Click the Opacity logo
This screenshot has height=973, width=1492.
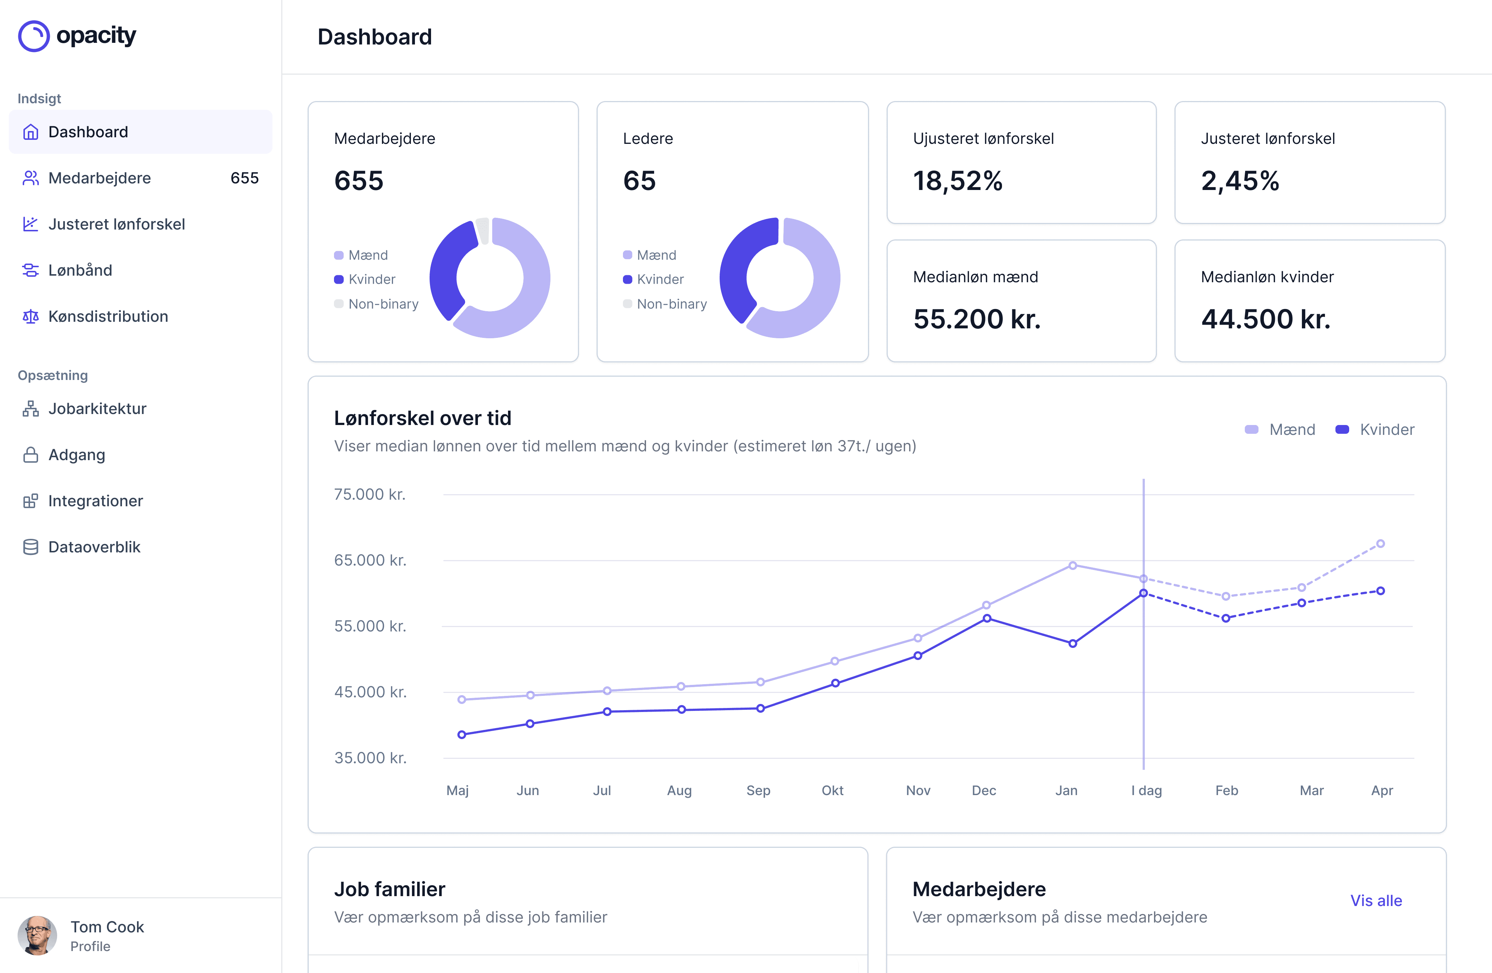(77, 36)
